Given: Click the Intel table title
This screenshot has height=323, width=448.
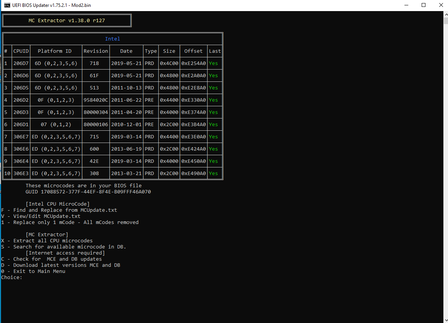Looking at the screenshot, I should 113,39.
